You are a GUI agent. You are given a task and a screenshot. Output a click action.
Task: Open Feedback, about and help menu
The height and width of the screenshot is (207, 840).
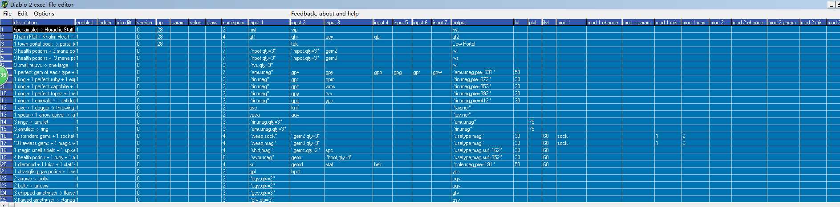(x=325, y=14)
